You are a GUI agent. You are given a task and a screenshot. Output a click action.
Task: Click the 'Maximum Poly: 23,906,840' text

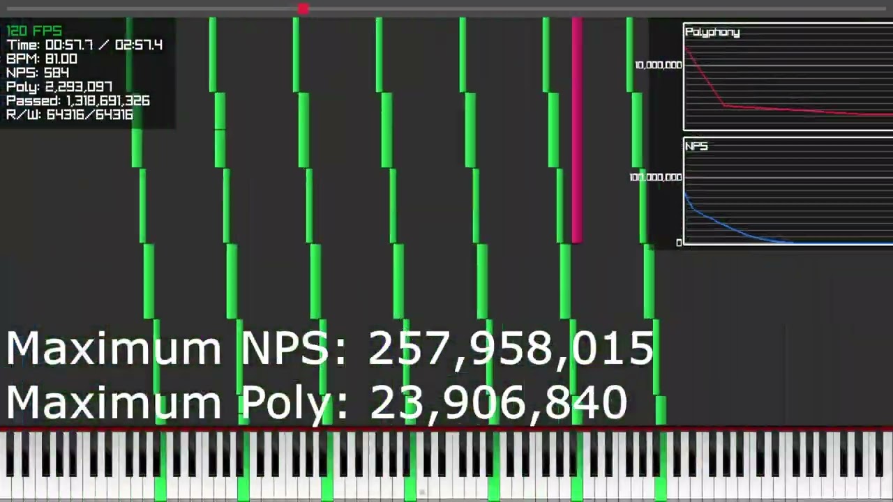coord(317,402)
